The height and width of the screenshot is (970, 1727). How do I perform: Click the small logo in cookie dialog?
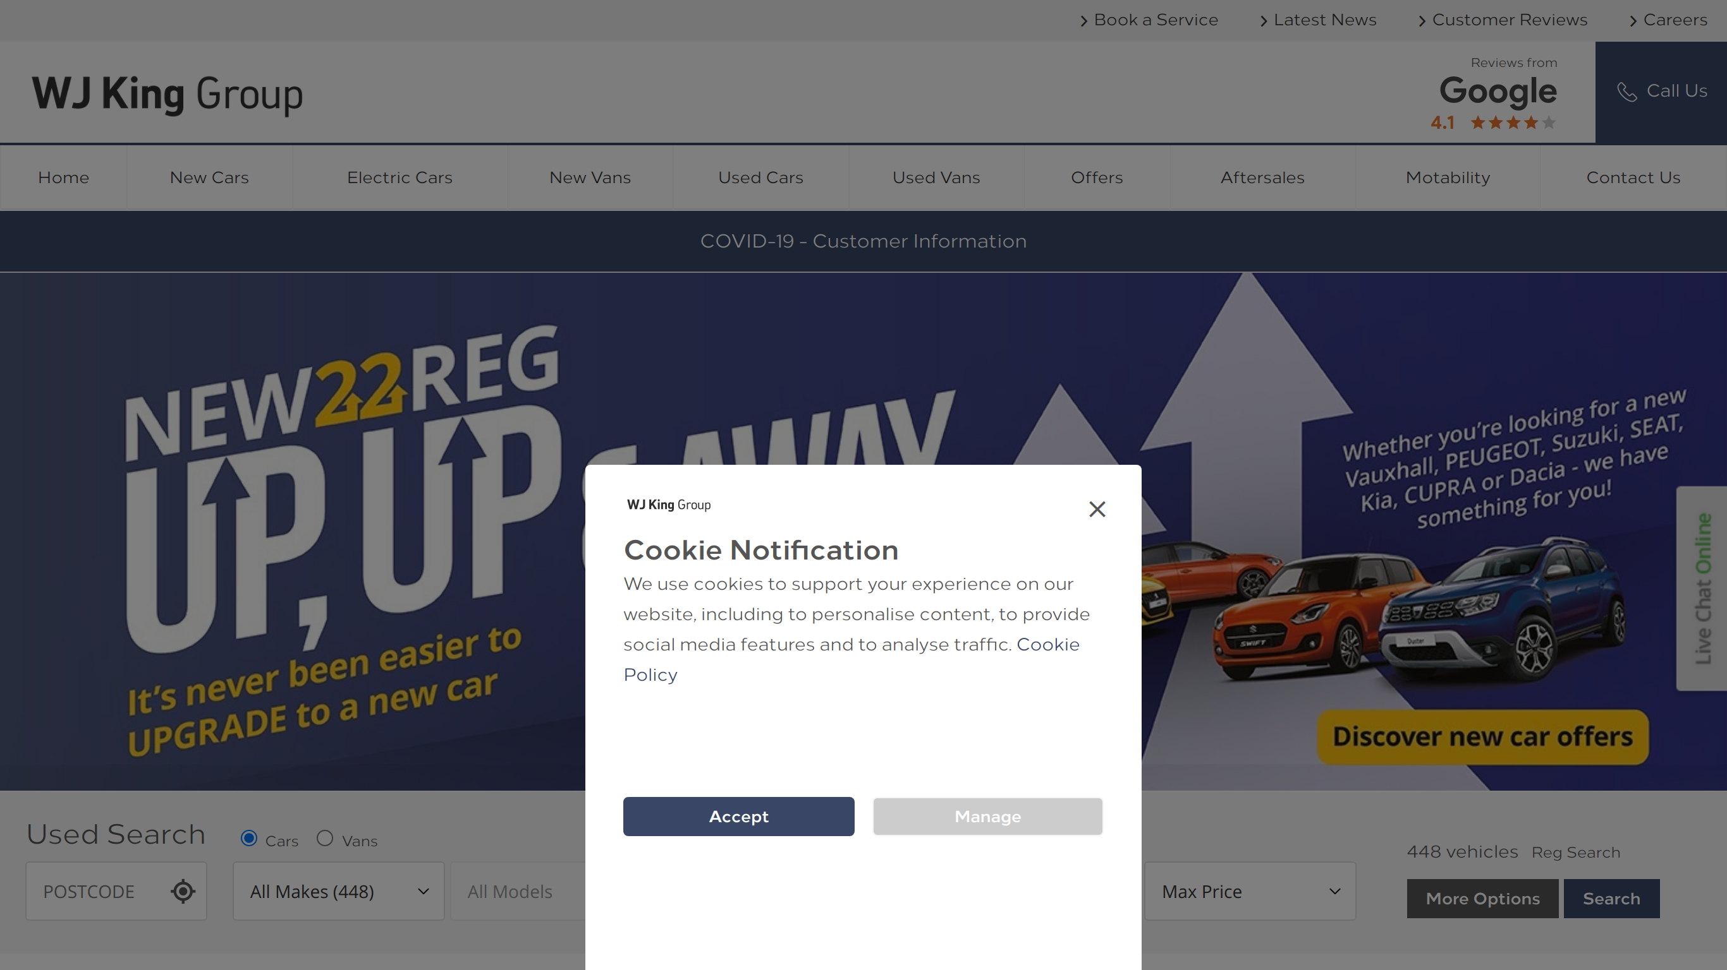pos(668,505)
